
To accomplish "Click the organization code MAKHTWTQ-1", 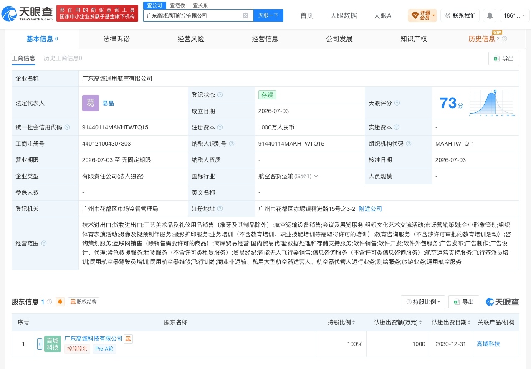I will [x=455, y=144].
